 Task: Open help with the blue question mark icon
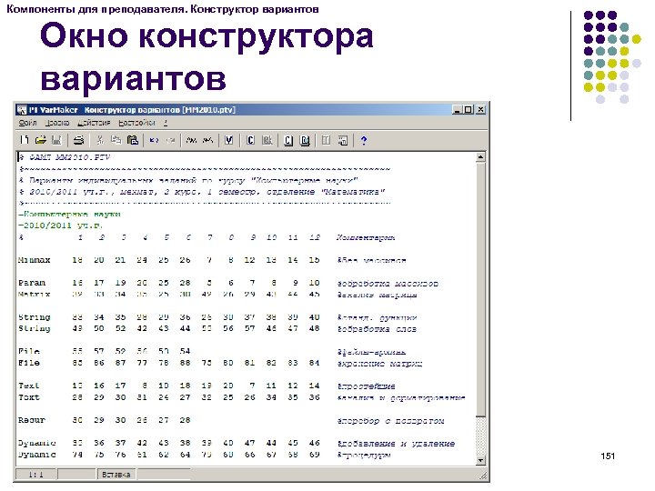tap(364, 140)
